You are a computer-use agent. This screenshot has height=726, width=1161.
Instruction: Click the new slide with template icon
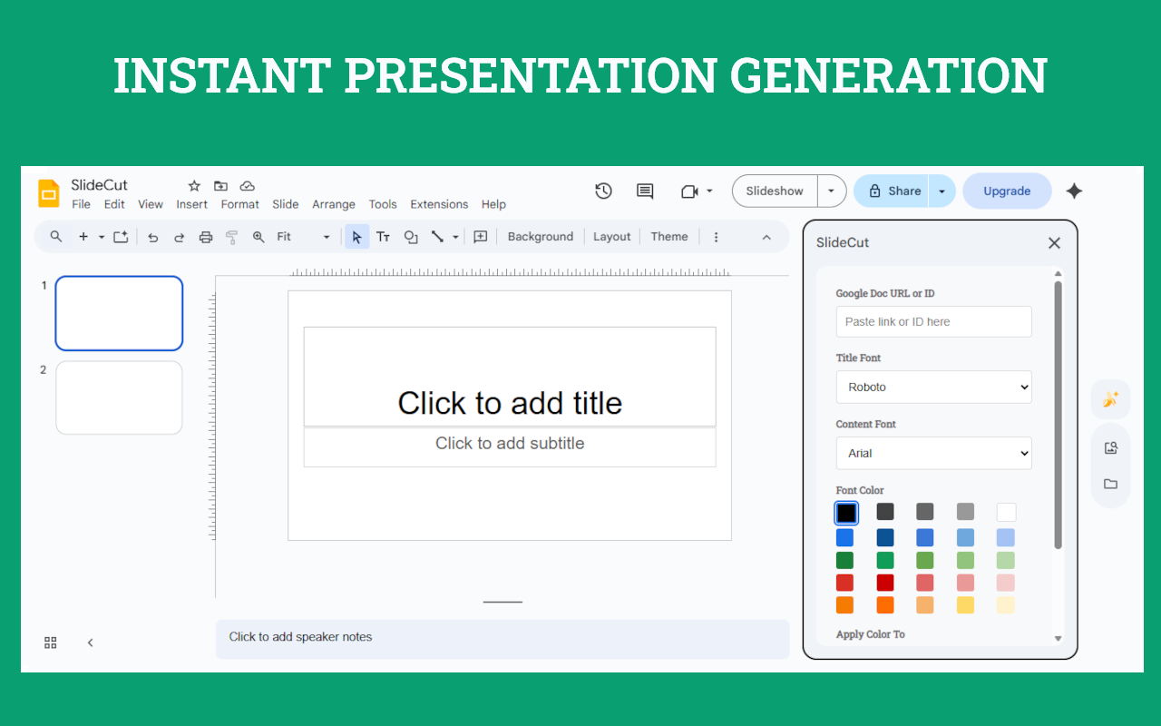(121, 237)
